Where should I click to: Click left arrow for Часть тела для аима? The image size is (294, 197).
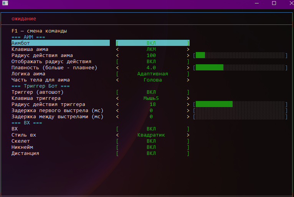pos(117,80)
